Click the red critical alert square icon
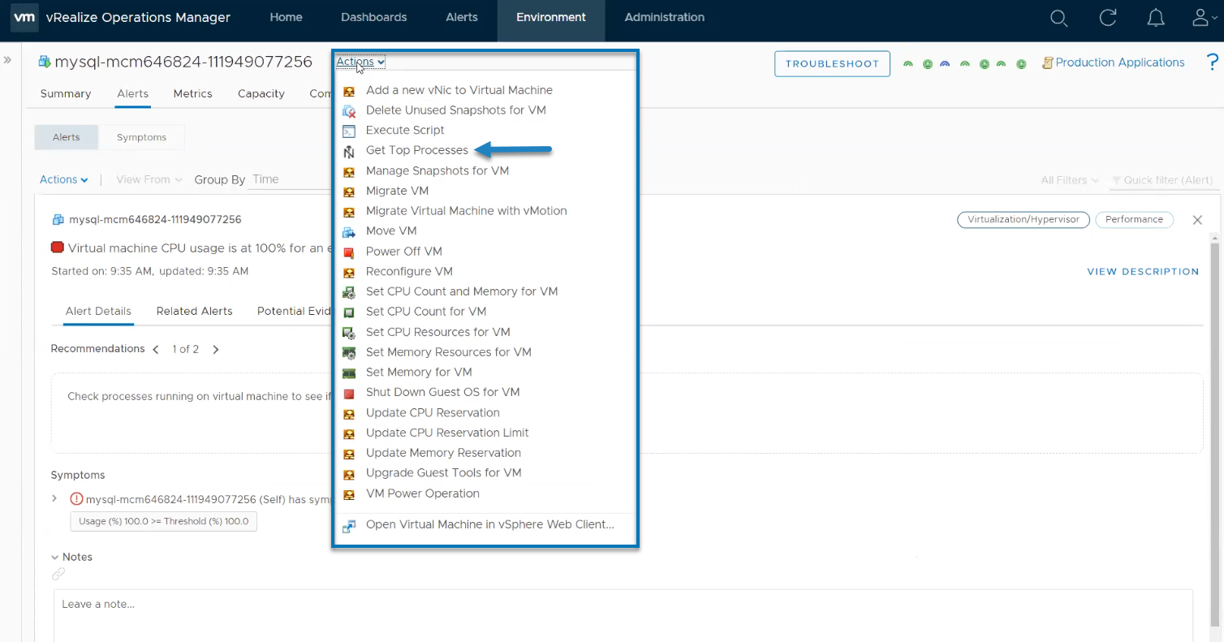 point(58,248)
